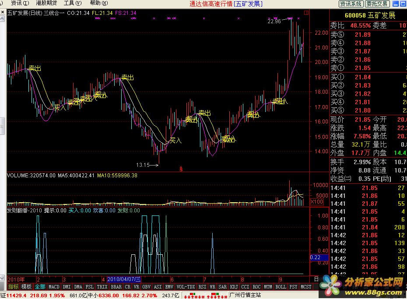Switch to the MACD indicator

54,287
